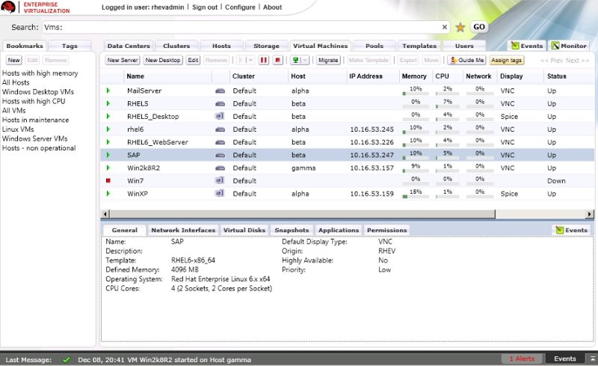Screen dimensions: 598x366
Task: Open the Tags tab in left panel
Action: (x=70, y=46)
